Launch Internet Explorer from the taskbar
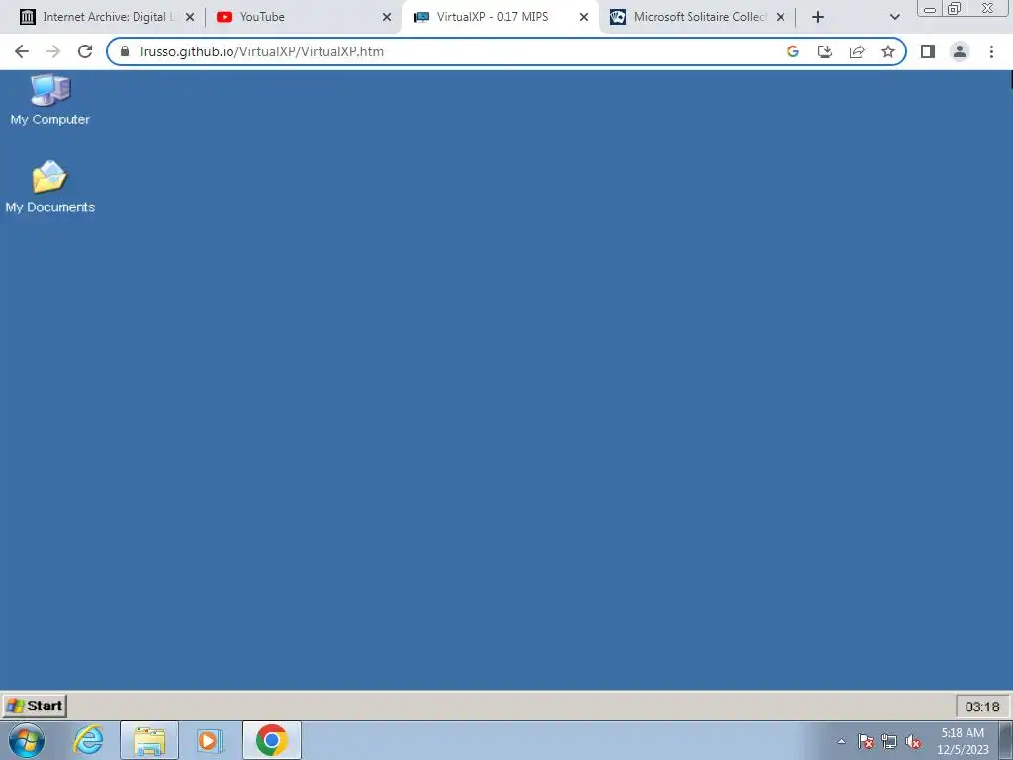Image resolution: width=1013 pixels, height=760 pixels. pyautogui.click(x=88, y=740)
